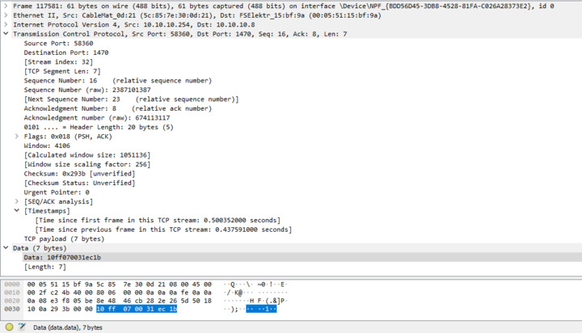Select the Window: 4106 row
582x333 pixels.
point(47,145)
